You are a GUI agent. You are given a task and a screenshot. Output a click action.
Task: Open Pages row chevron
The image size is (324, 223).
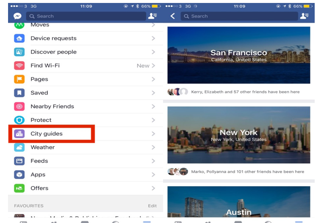click(153, 79)
